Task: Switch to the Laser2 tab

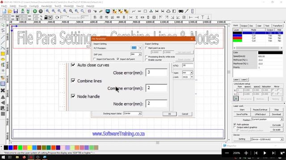Action: tap(244, 80)
